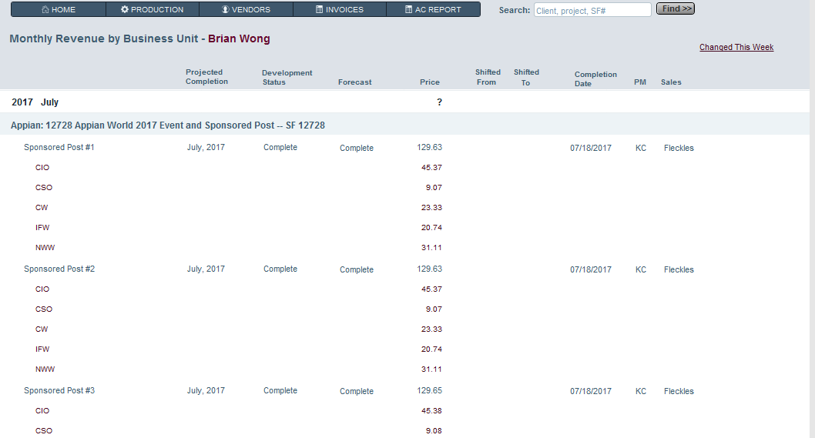The image size is (815, 438).
Task: Open the VENDORS menu label
Action: coord(251,10)
